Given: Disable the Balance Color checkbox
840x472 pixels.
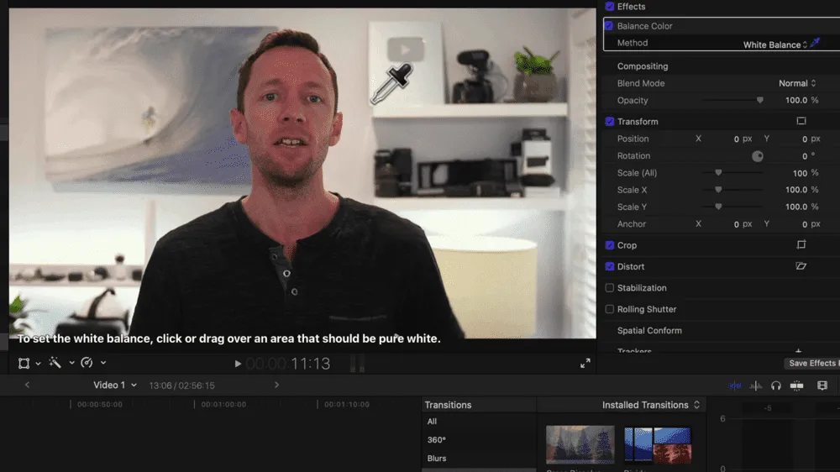Looking at the screenshot, I should [609, 26].
